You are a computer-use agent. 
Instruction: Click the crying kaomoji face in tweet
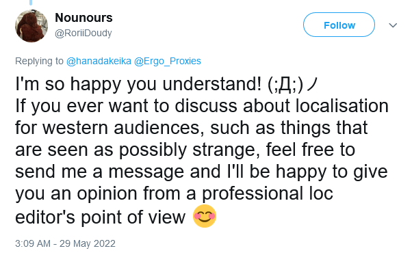click(x=293, y=85)
